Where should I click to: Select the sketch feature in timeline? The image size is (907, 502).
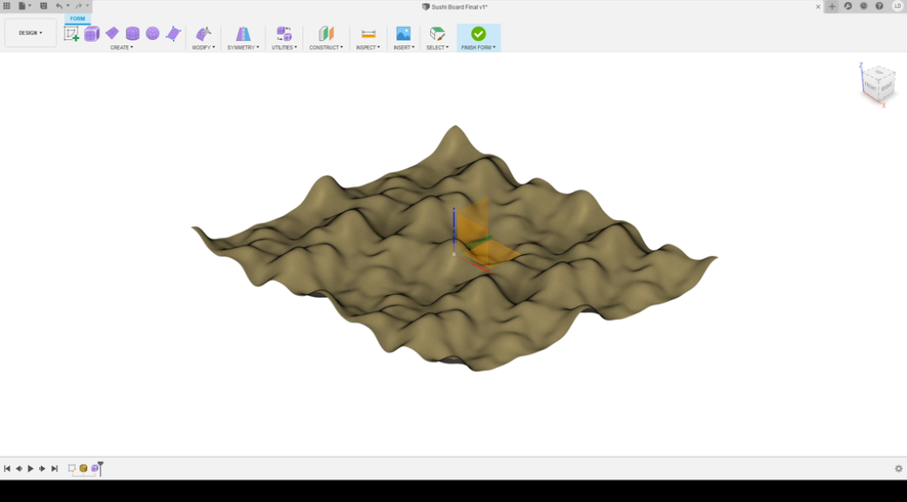click(x=71, y=468)
